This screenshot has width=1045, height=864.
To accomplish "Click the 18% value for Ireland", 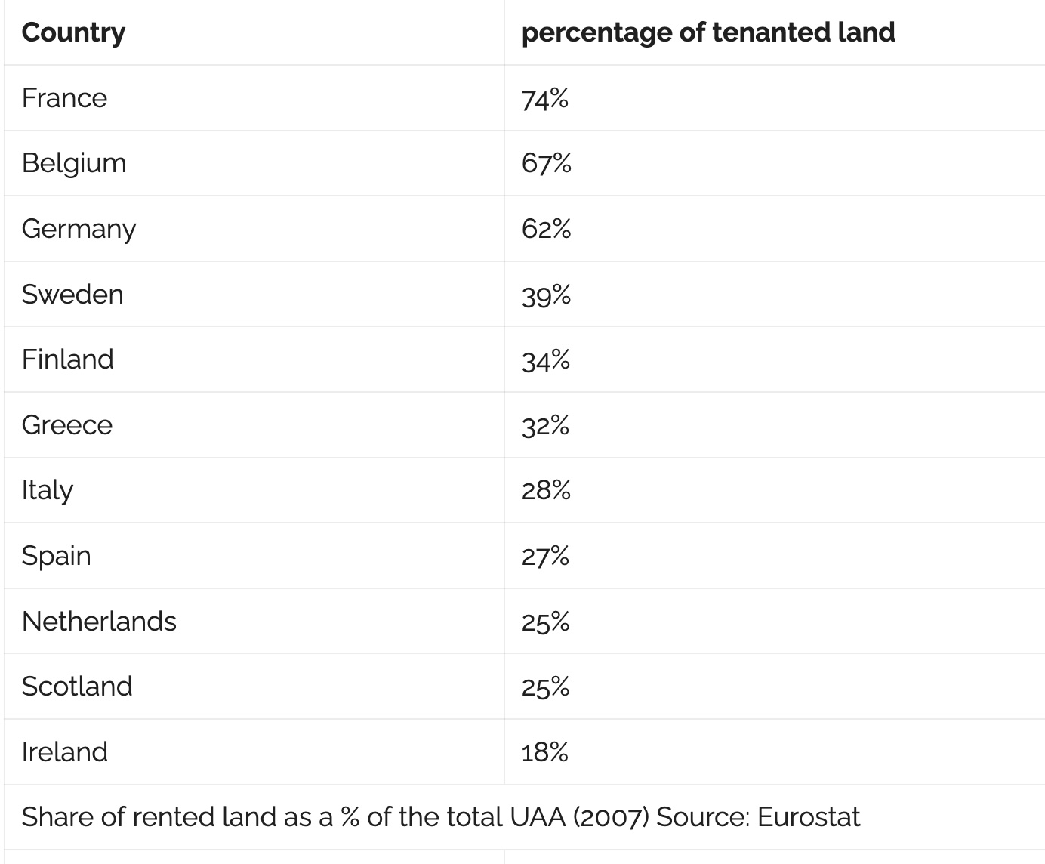I will [544, 752].
